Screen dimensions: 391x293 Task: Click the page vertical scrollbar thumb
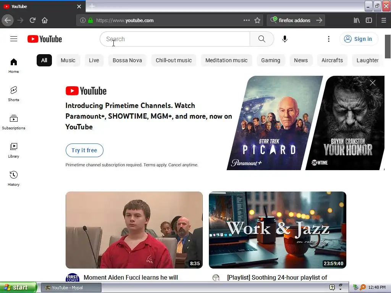tap(388, 46)
